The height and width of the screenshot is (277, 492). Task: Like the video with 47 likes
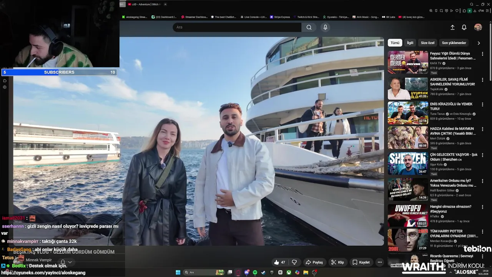[279, 262]
